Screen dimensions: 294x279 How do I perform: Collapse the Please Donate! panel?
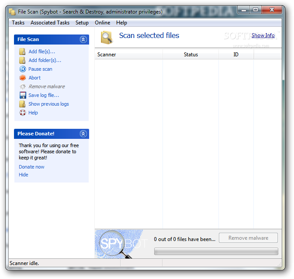tap(83, 134)
